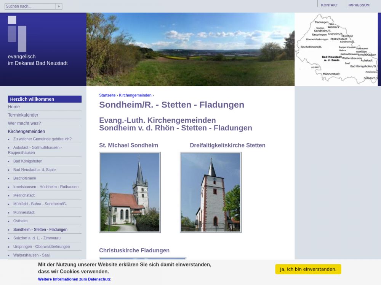Viewport: 381px width, 285px height.
Task: Open Bad Königshofen parish page
Action: pos(28,161)
